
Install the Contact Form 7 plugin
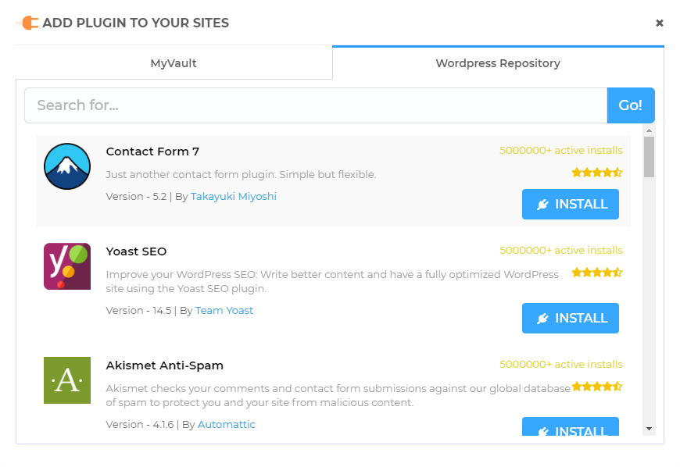571,204
